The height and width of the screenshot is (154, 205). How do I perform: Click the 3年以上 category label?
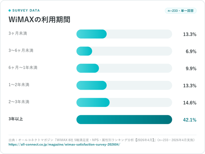pos(16,119)
